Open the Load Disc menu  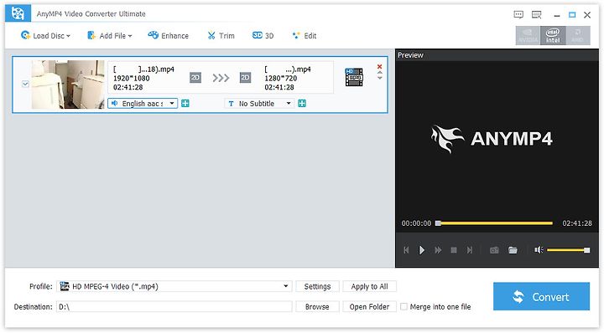pyautogui.click(x=45, y=36)
